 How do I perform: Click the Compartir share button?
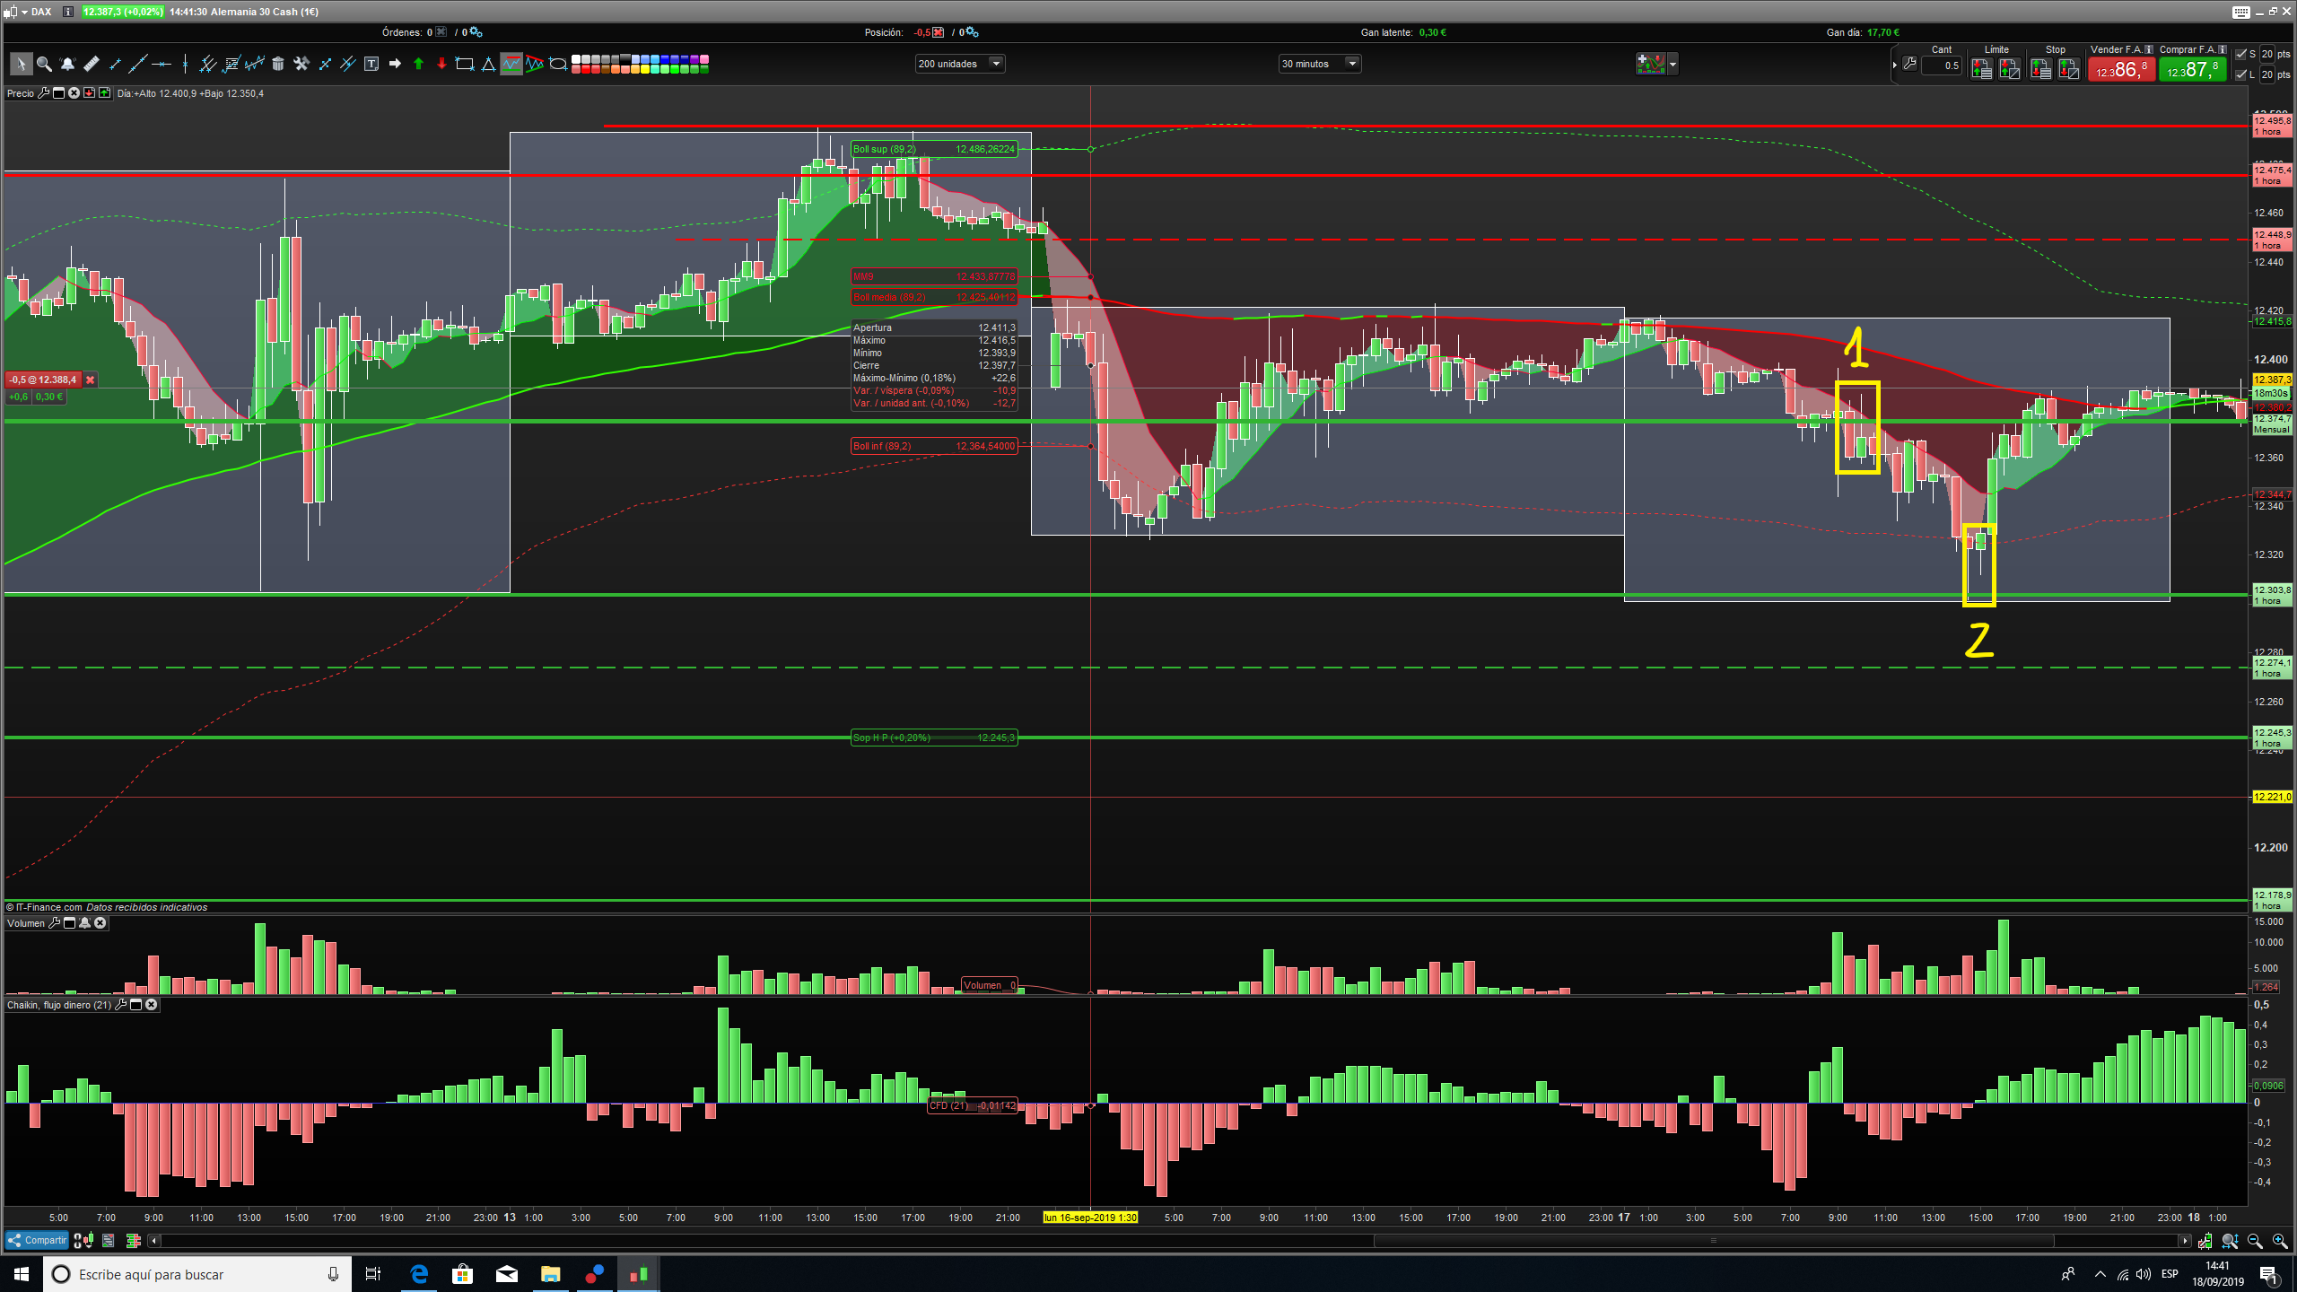click(37, 1241)
